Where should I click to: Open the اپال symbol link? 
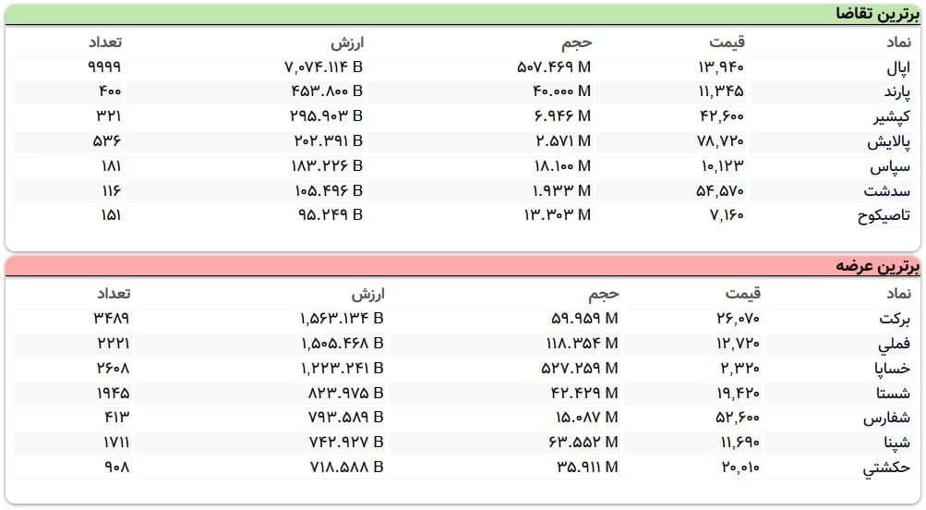click(897, 67)
